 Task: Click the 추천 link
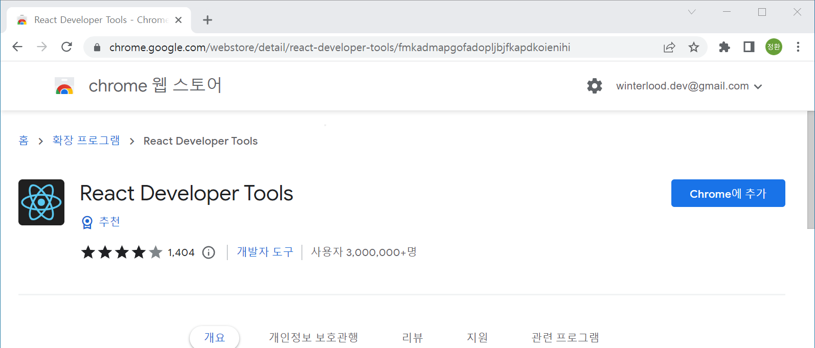[109, 222]
